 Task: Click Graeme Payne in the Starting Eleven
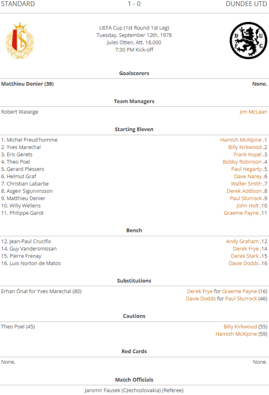click(241, 213)
